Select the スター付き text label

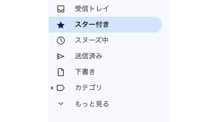[x=92, y=25]
